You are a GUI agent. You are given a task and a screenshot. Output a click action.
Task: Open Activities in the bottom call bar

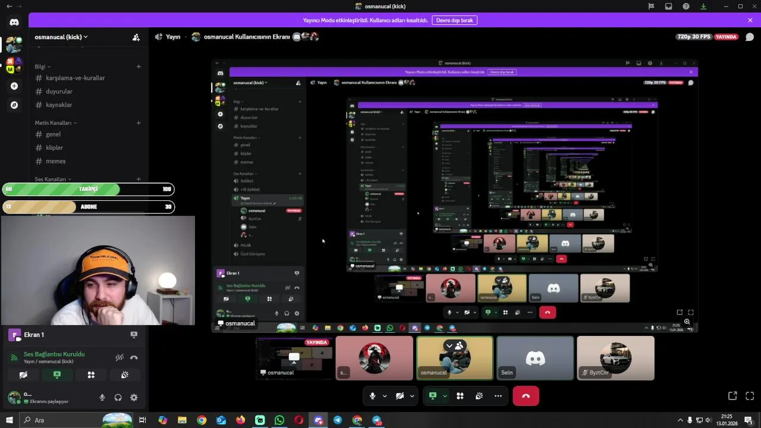click(460, 396)
